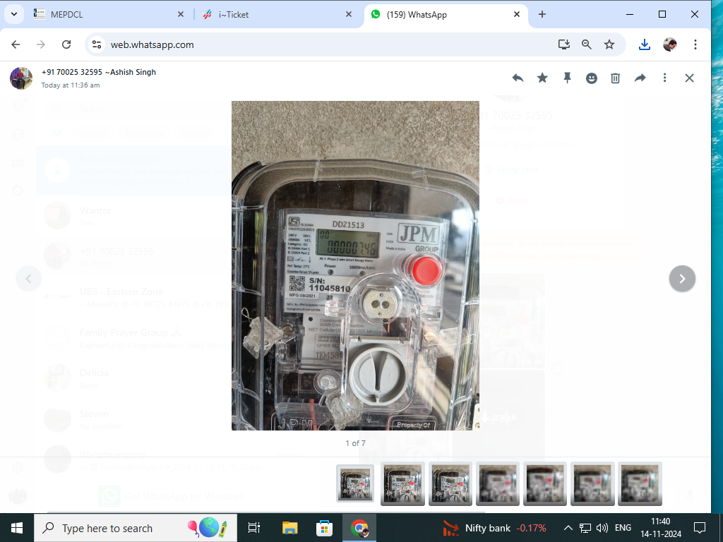This screenshot has width=723, height=542.
Task: Select the fifth thumbnail in the strip
Action: click(x=545, y=483)
